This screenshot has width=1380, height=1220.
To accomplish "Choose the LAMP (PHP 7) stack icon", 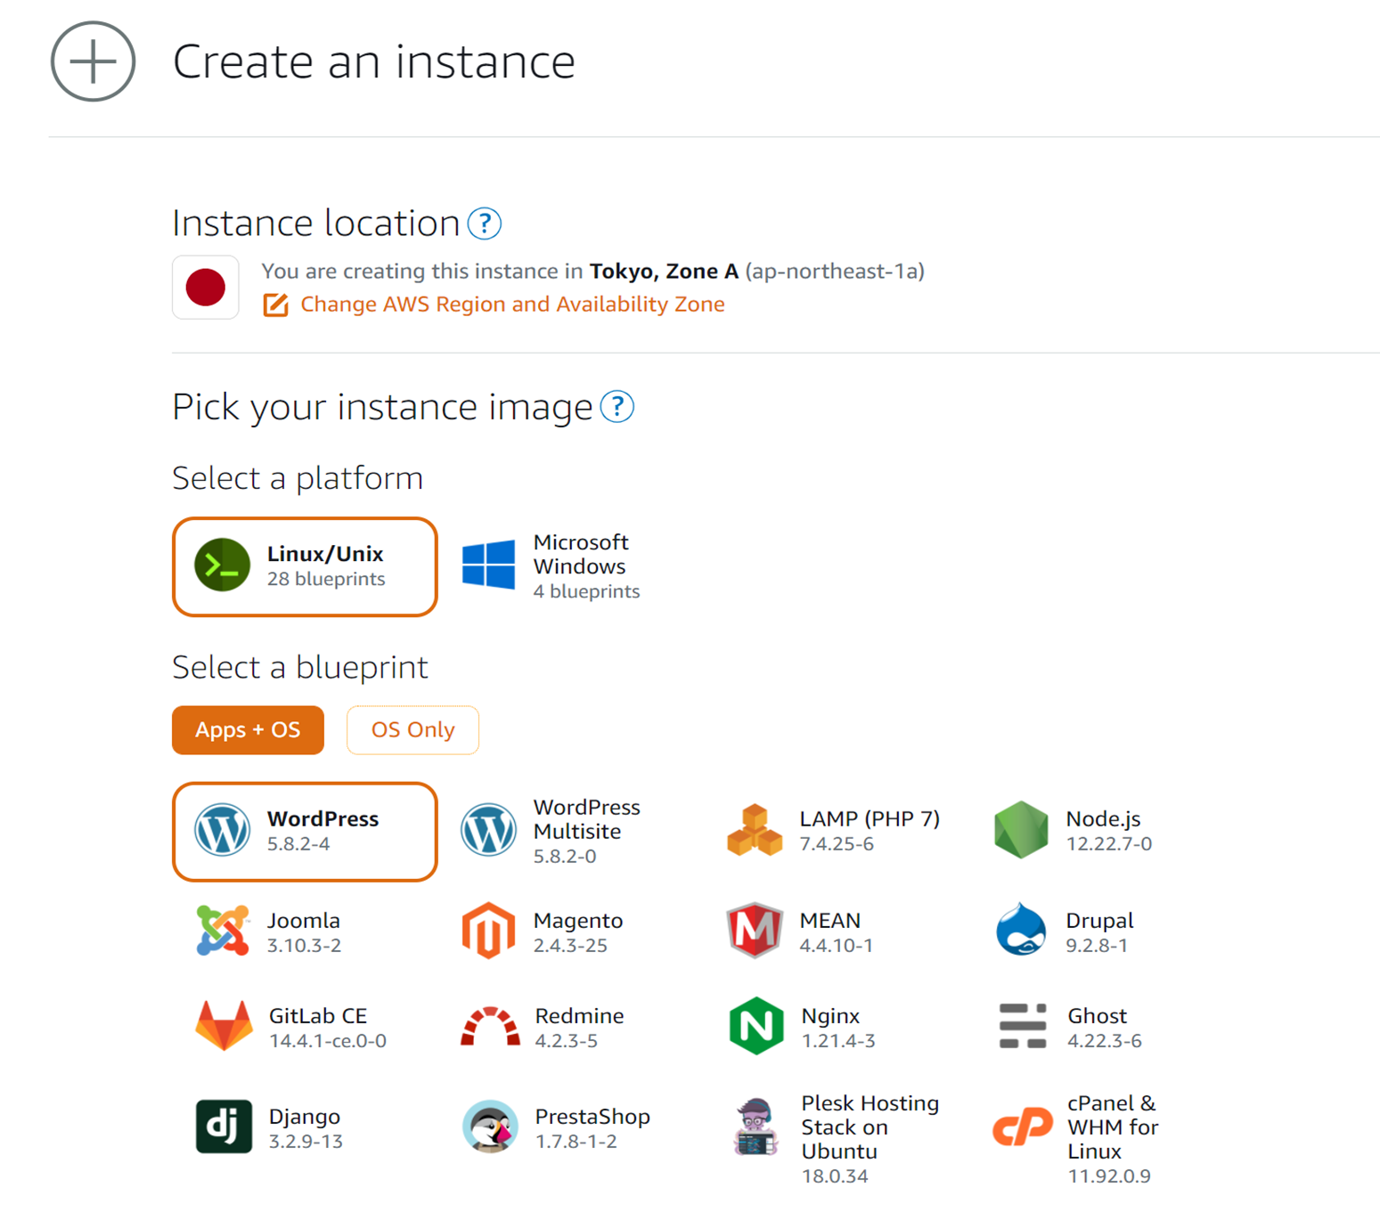I will pos(755,830).
